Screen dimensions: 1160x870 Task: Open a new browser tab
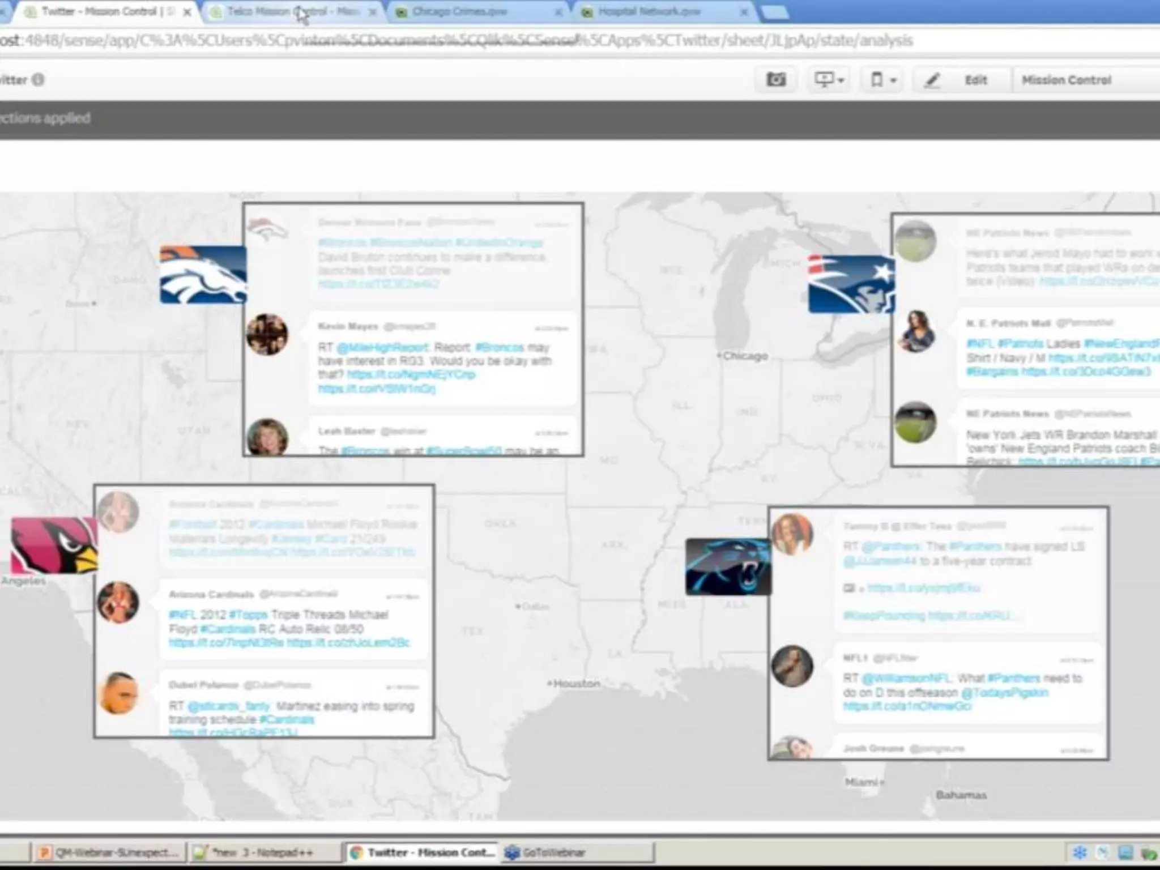click(x=774, y=12)
